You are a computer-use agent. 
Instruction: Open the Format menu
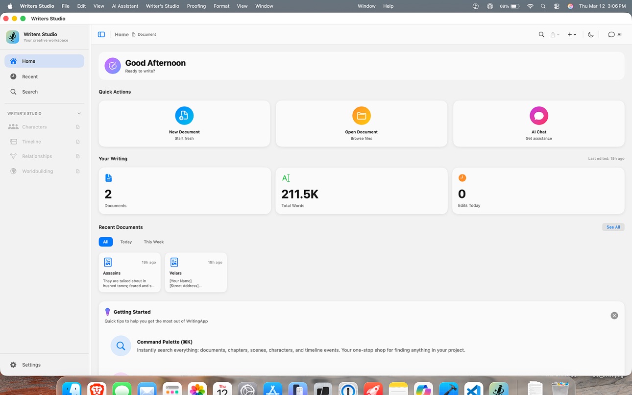pyautogui.click(x=221, y=6)
